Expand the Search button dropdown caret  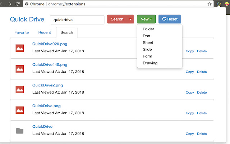[130, 19]
